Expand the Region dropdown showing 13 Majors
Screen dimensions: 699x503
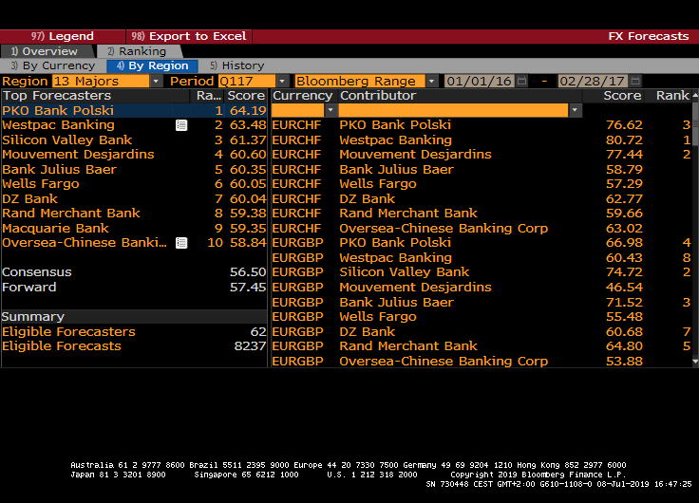point(156,82)
